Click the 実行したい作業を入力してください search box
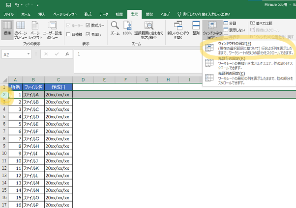Screen dimensions: 296x208 tap(204, 14)
